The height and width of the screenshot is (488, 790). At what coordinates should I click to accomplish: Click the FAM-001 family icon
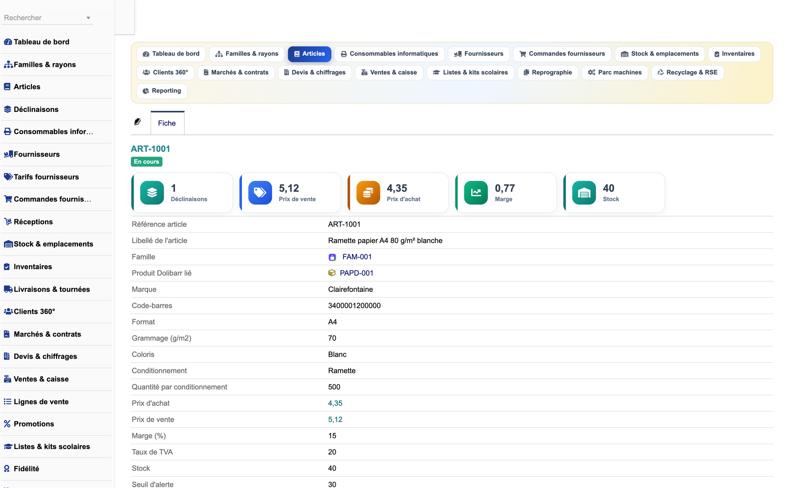(x=332, y=257)
